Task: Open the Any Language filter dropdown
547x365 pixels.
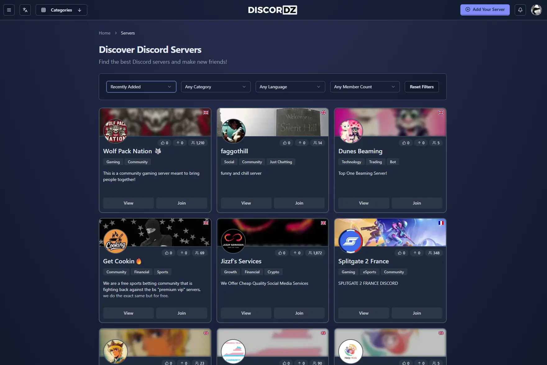Action: pos(290,87)
